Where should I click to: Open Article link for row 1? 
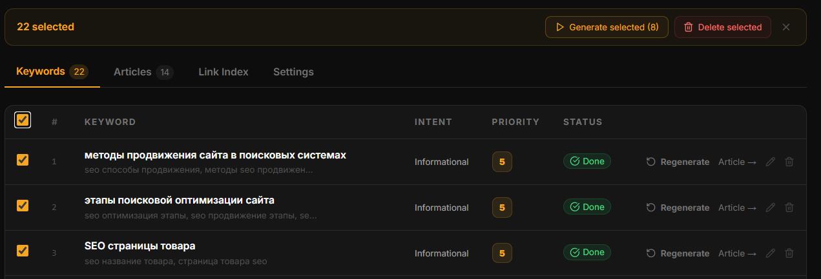[737, 162]
